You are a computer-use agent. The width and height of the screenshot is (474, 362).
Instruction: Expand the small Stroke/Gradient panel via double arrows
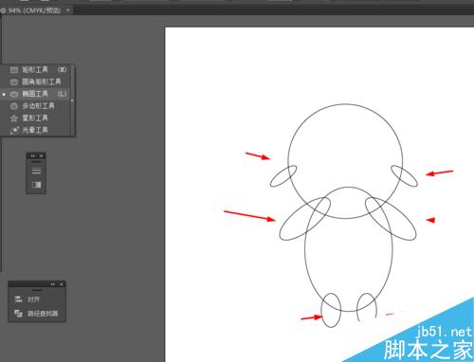[x=32, y=156]
